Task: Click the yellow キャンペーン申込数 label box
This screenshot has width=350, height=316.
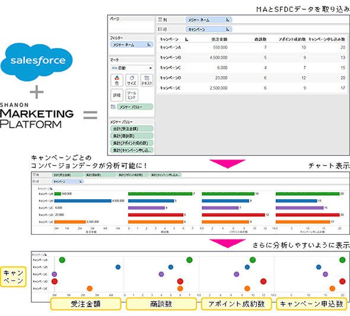Action: click(x=311, y=304)
